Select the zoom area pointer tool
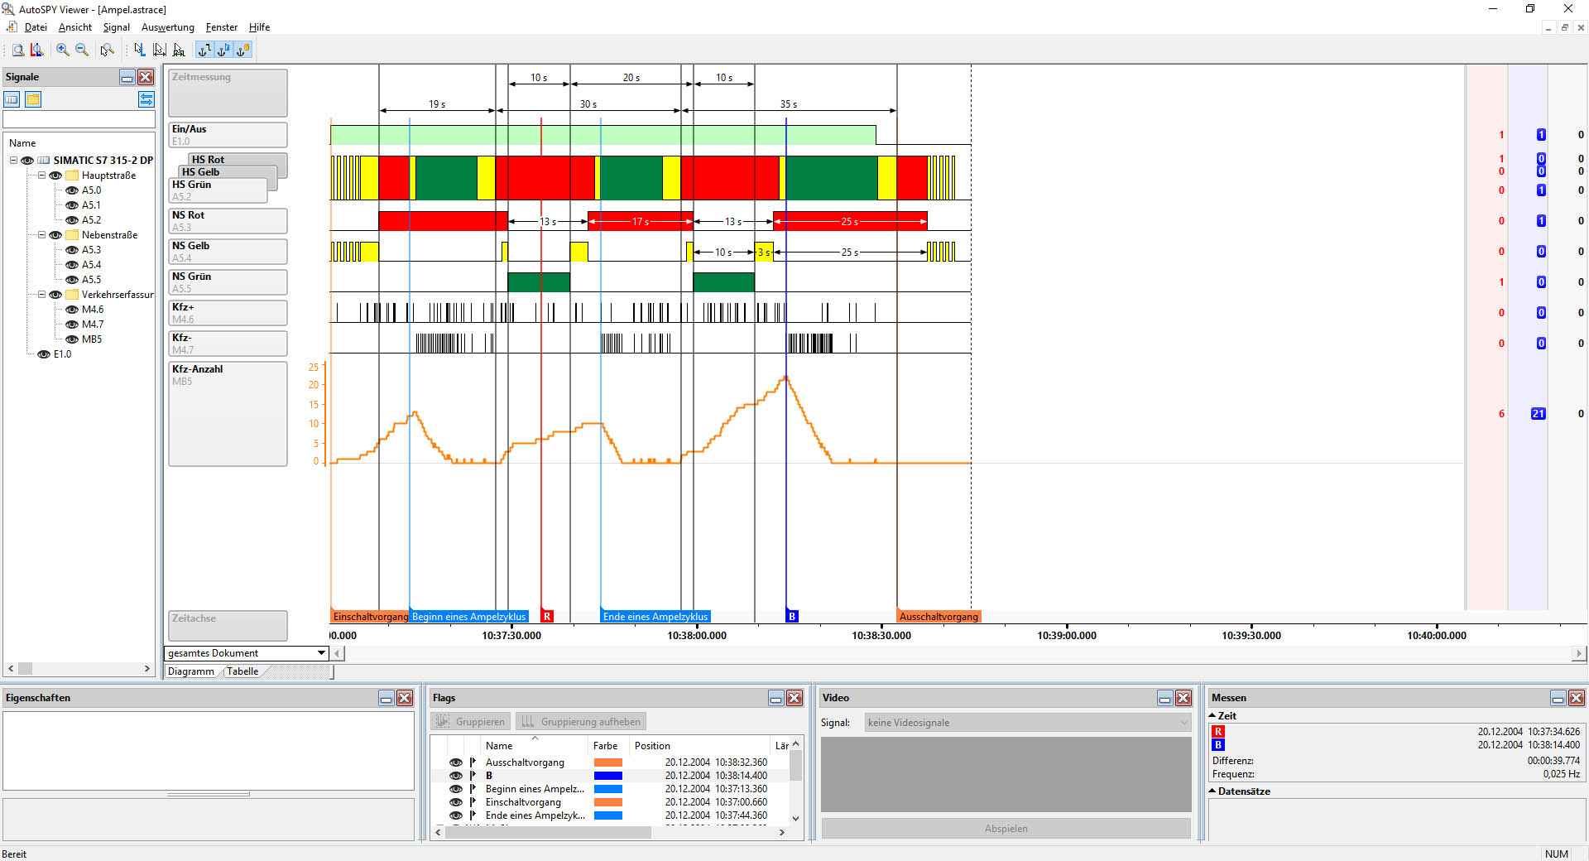This screenshot has width=1589, height=861. (x=108, y=50)
